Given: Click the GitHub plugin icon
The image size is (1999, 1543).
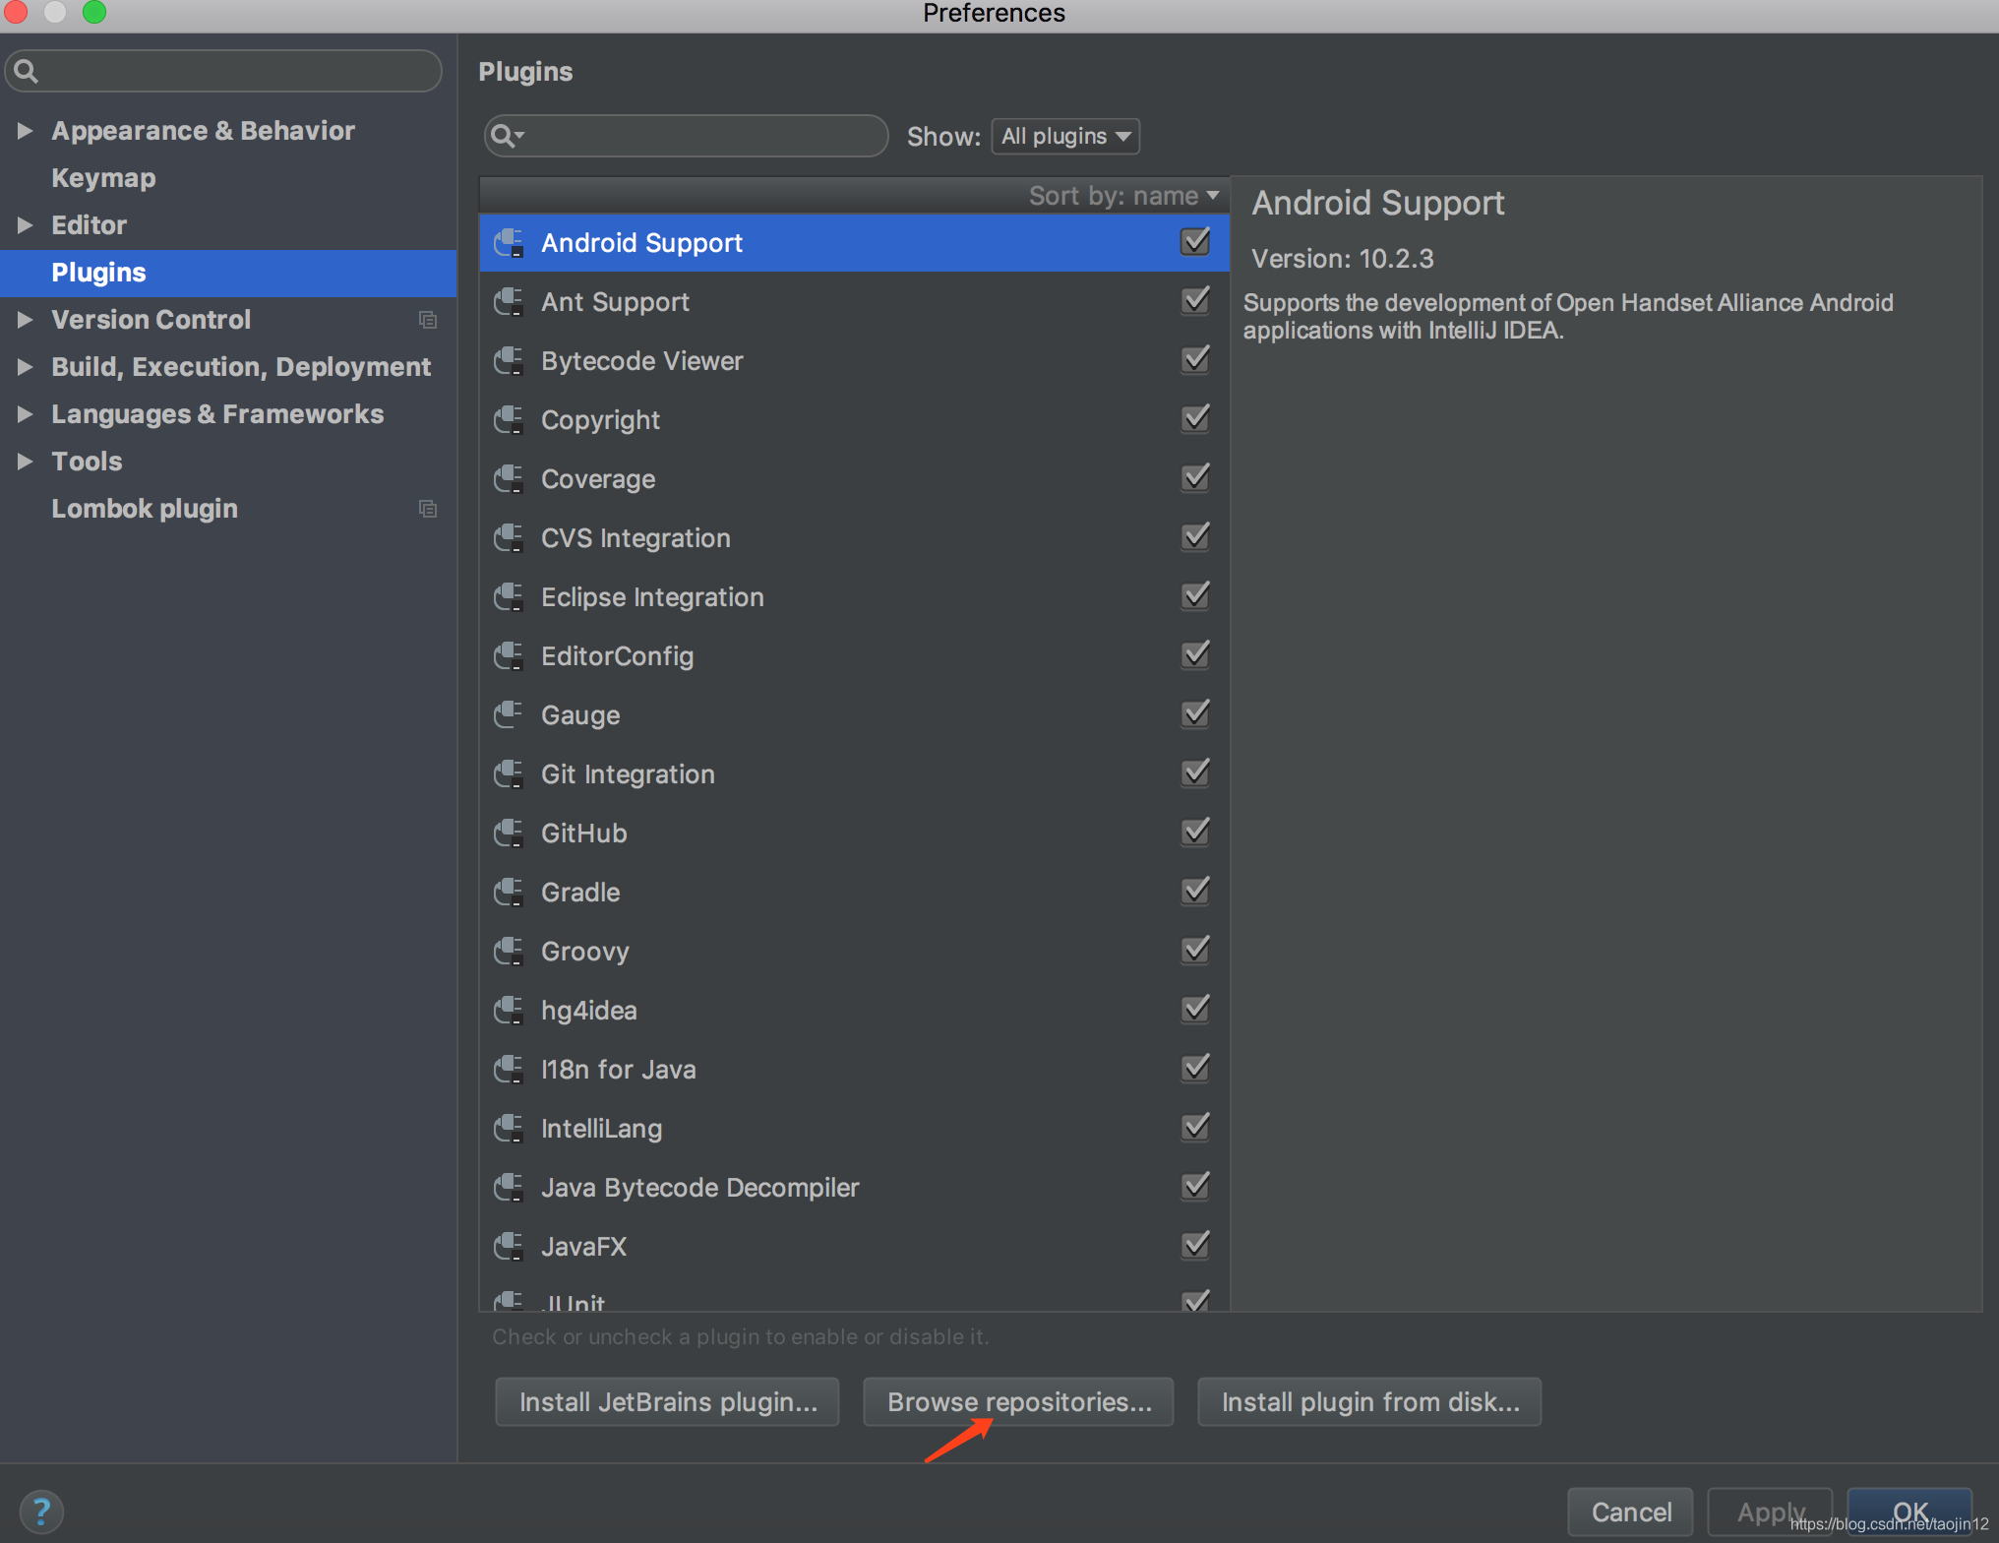Looking at the screenshot, I should (x=509, y=833).
